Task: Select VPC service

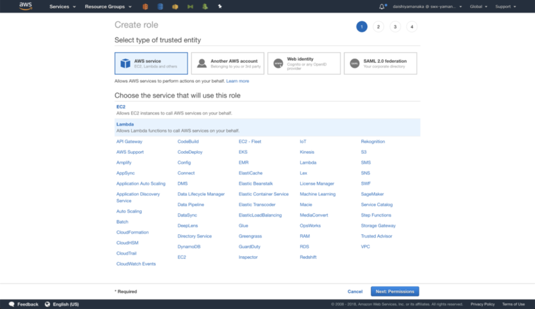Action: pos(365,247)
